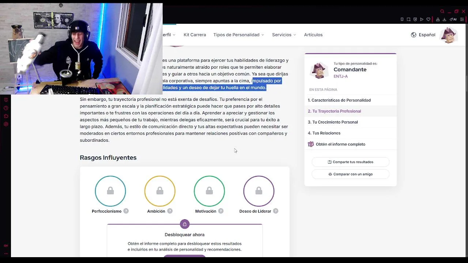
Task: Click the Comparte tus resultados button
Action: tap(350, 162)
